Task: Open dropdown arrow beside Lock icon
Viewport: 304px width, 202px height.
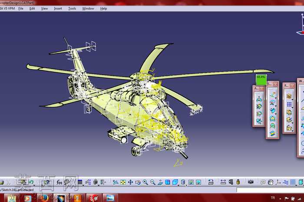Action: pyautogui.click(x=99, y=185)
